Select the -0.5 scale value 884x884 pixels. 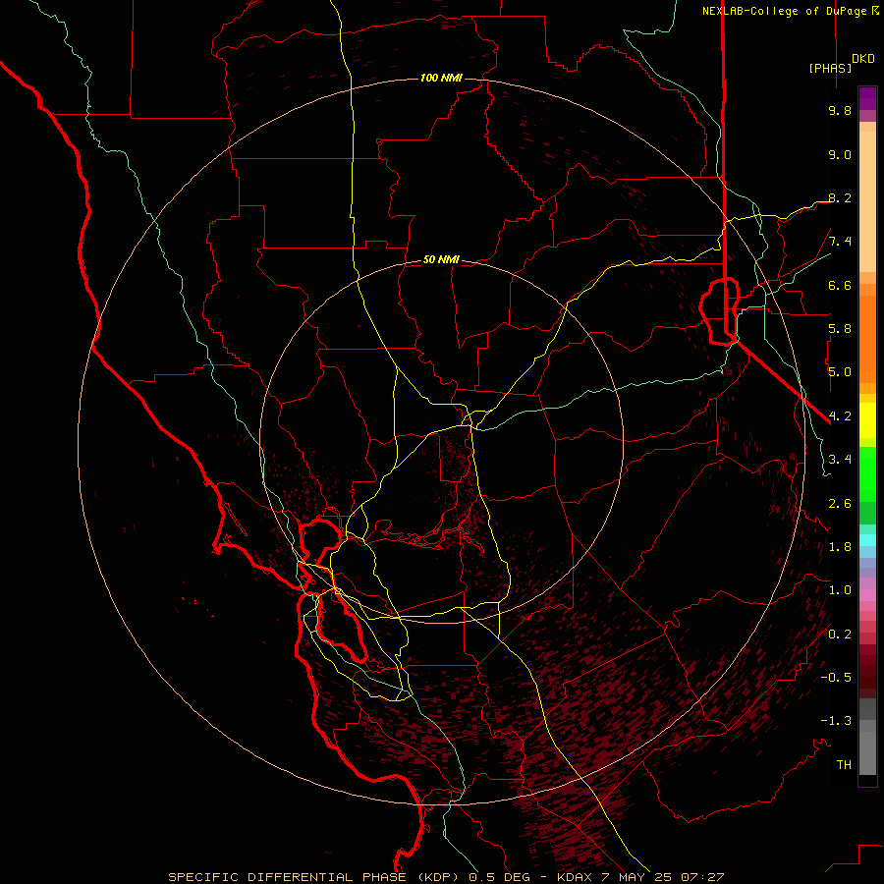[836, 678]
